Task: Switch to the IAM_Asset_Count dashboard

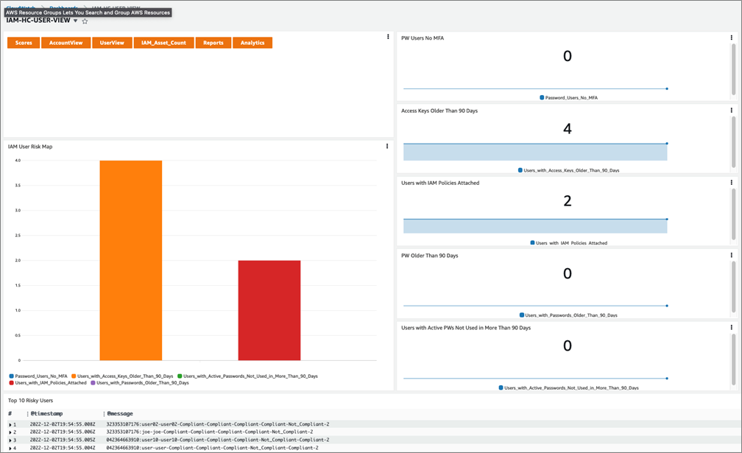Action: point(163,43)
